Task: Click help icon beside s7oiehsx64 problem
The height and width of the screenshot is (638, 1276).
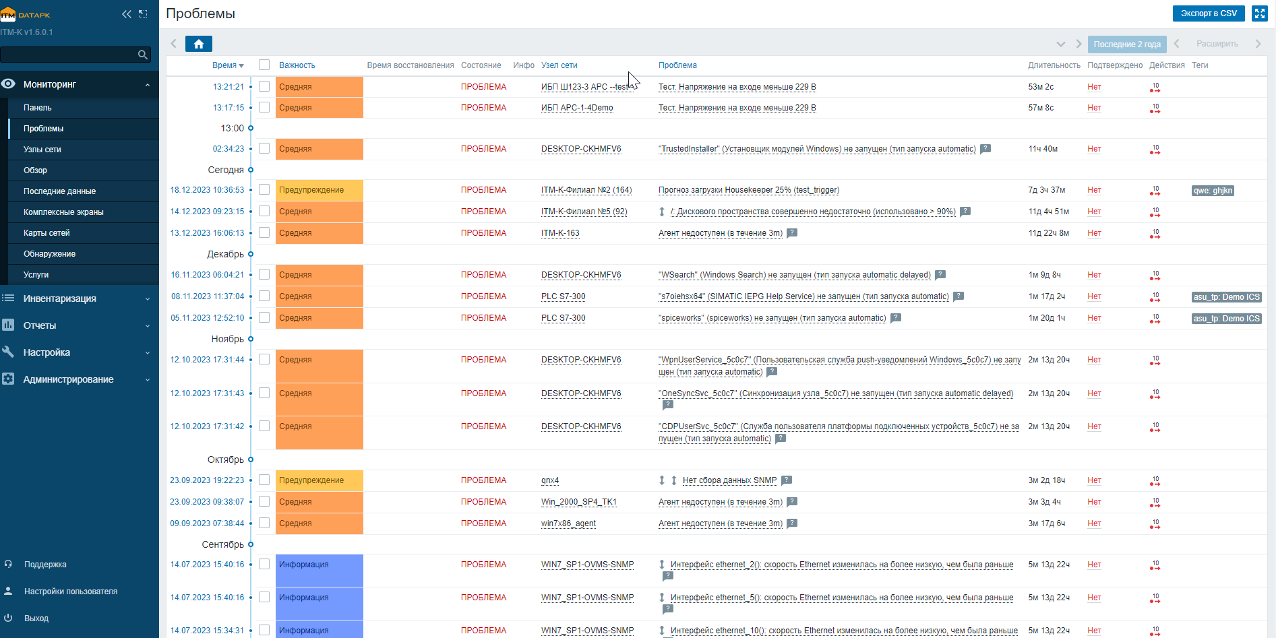Action: point(959,296)
